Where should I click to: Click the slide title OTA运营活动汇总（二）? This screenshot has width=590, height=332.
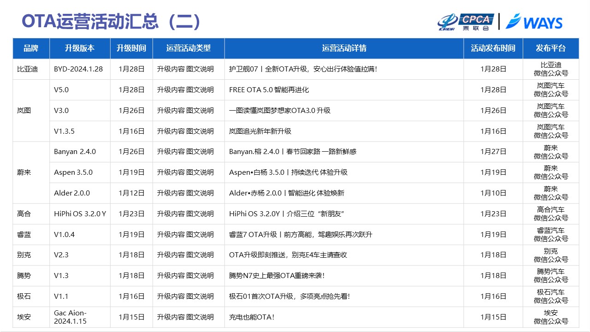[111, 22]
